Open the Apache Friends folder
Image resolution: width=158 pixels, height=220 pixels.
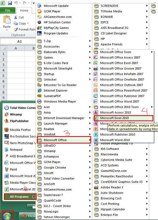coord(121,44)
